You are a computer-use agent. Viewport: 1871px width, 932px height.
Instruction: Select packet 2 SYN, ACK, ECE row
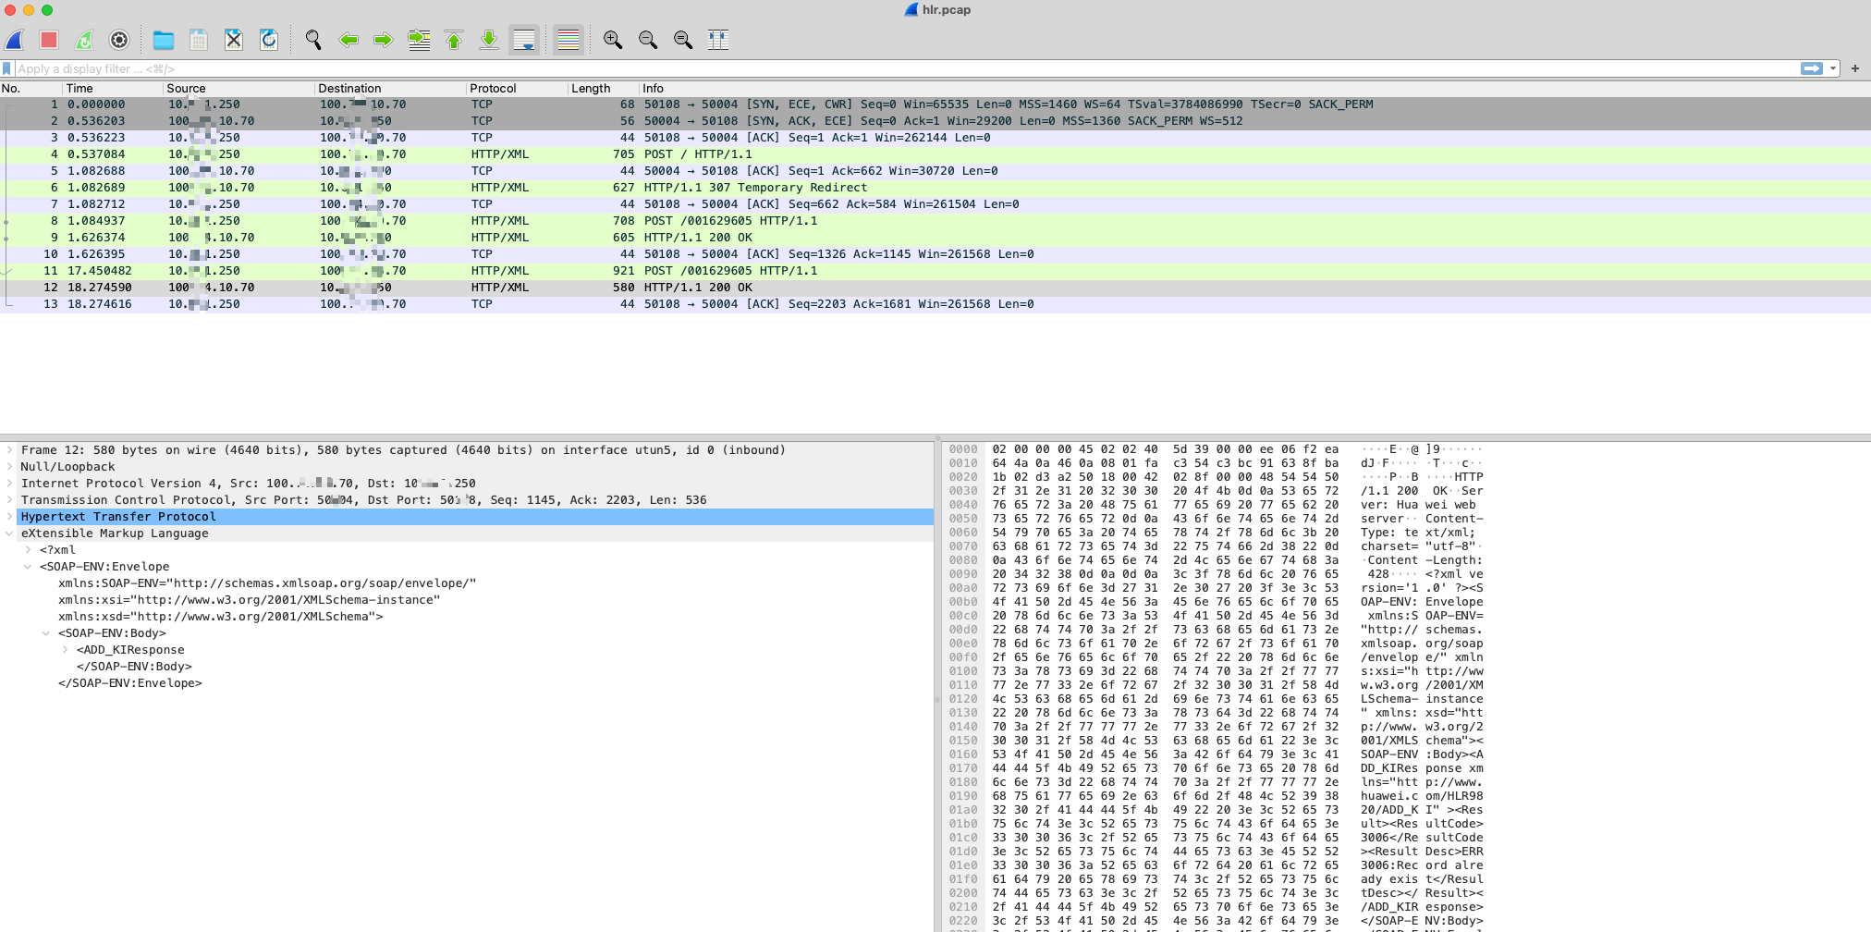[x=935, y=121]
